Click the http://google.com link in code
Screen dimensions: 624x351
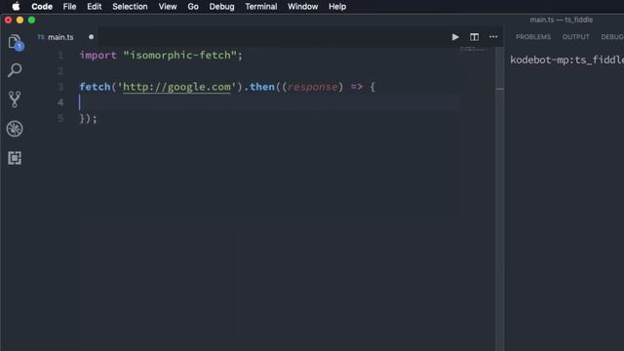point(176,87)
